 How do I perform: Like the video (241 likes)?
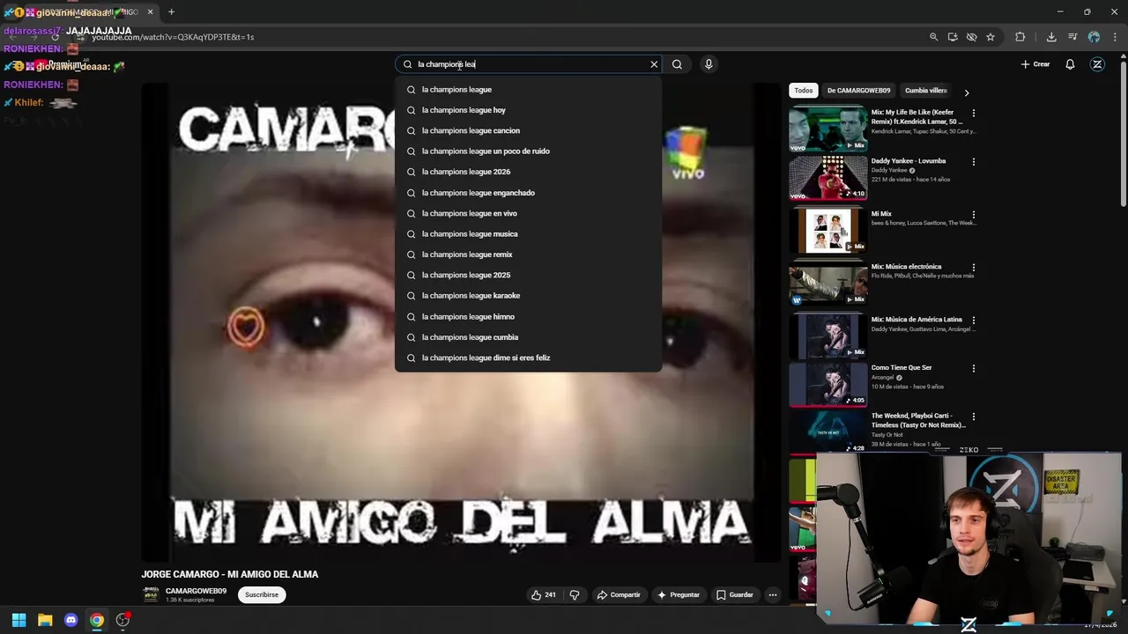coord(543,595)
